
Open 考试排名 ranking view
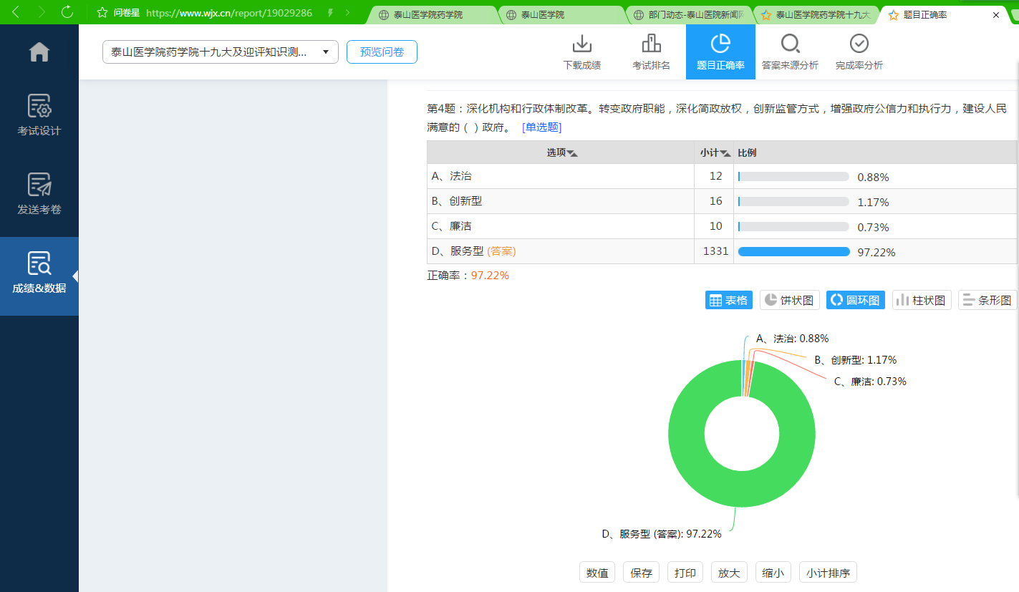651,52
